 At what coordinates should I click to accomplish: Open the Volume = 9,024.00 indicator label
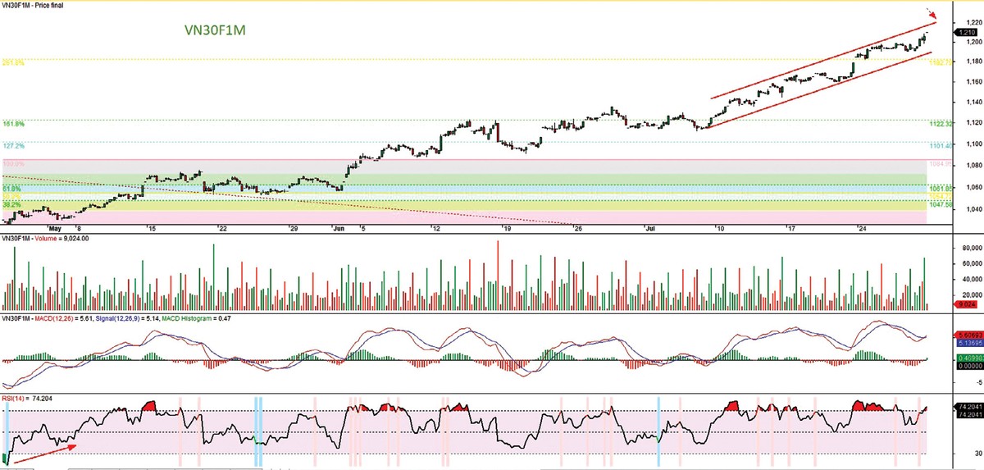(62, 239)
